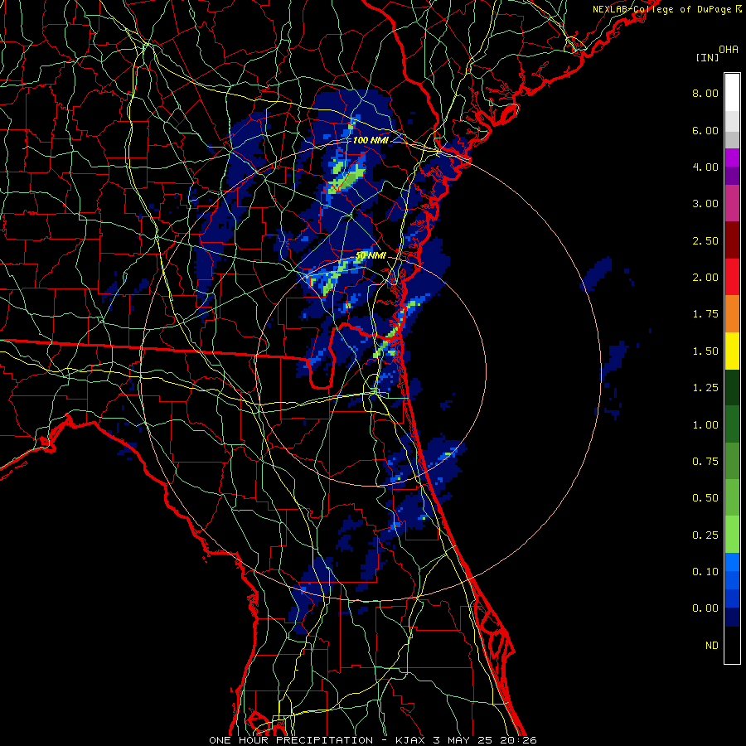Click the 0.10 legend value
Viewport: 746px width, 746px height.
coord(705,572)
